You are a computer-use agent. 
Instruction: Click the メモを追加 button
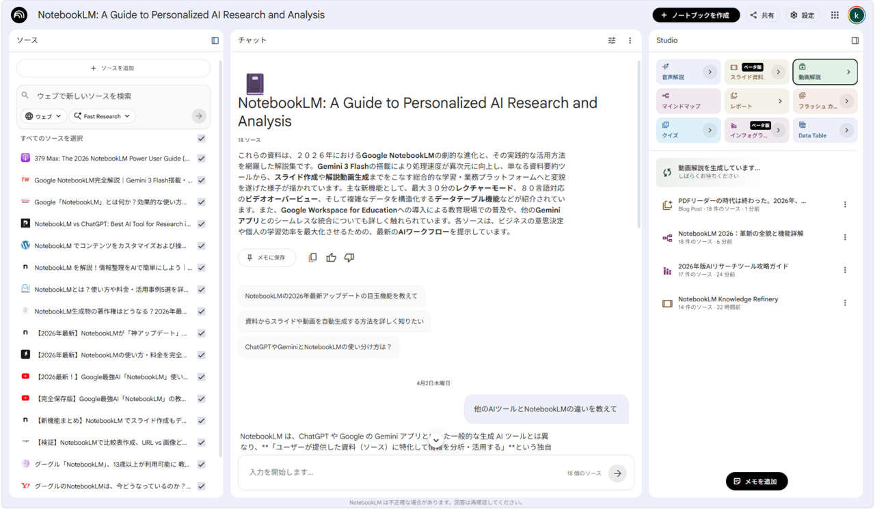[x=756, y=481]
